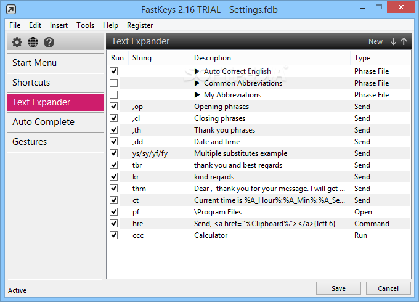The width and height of the screenshot is (419, 302).
Task: Toggle Run checkbox for ,th entry
Action: pyautogui.click(x=114, y=130)
